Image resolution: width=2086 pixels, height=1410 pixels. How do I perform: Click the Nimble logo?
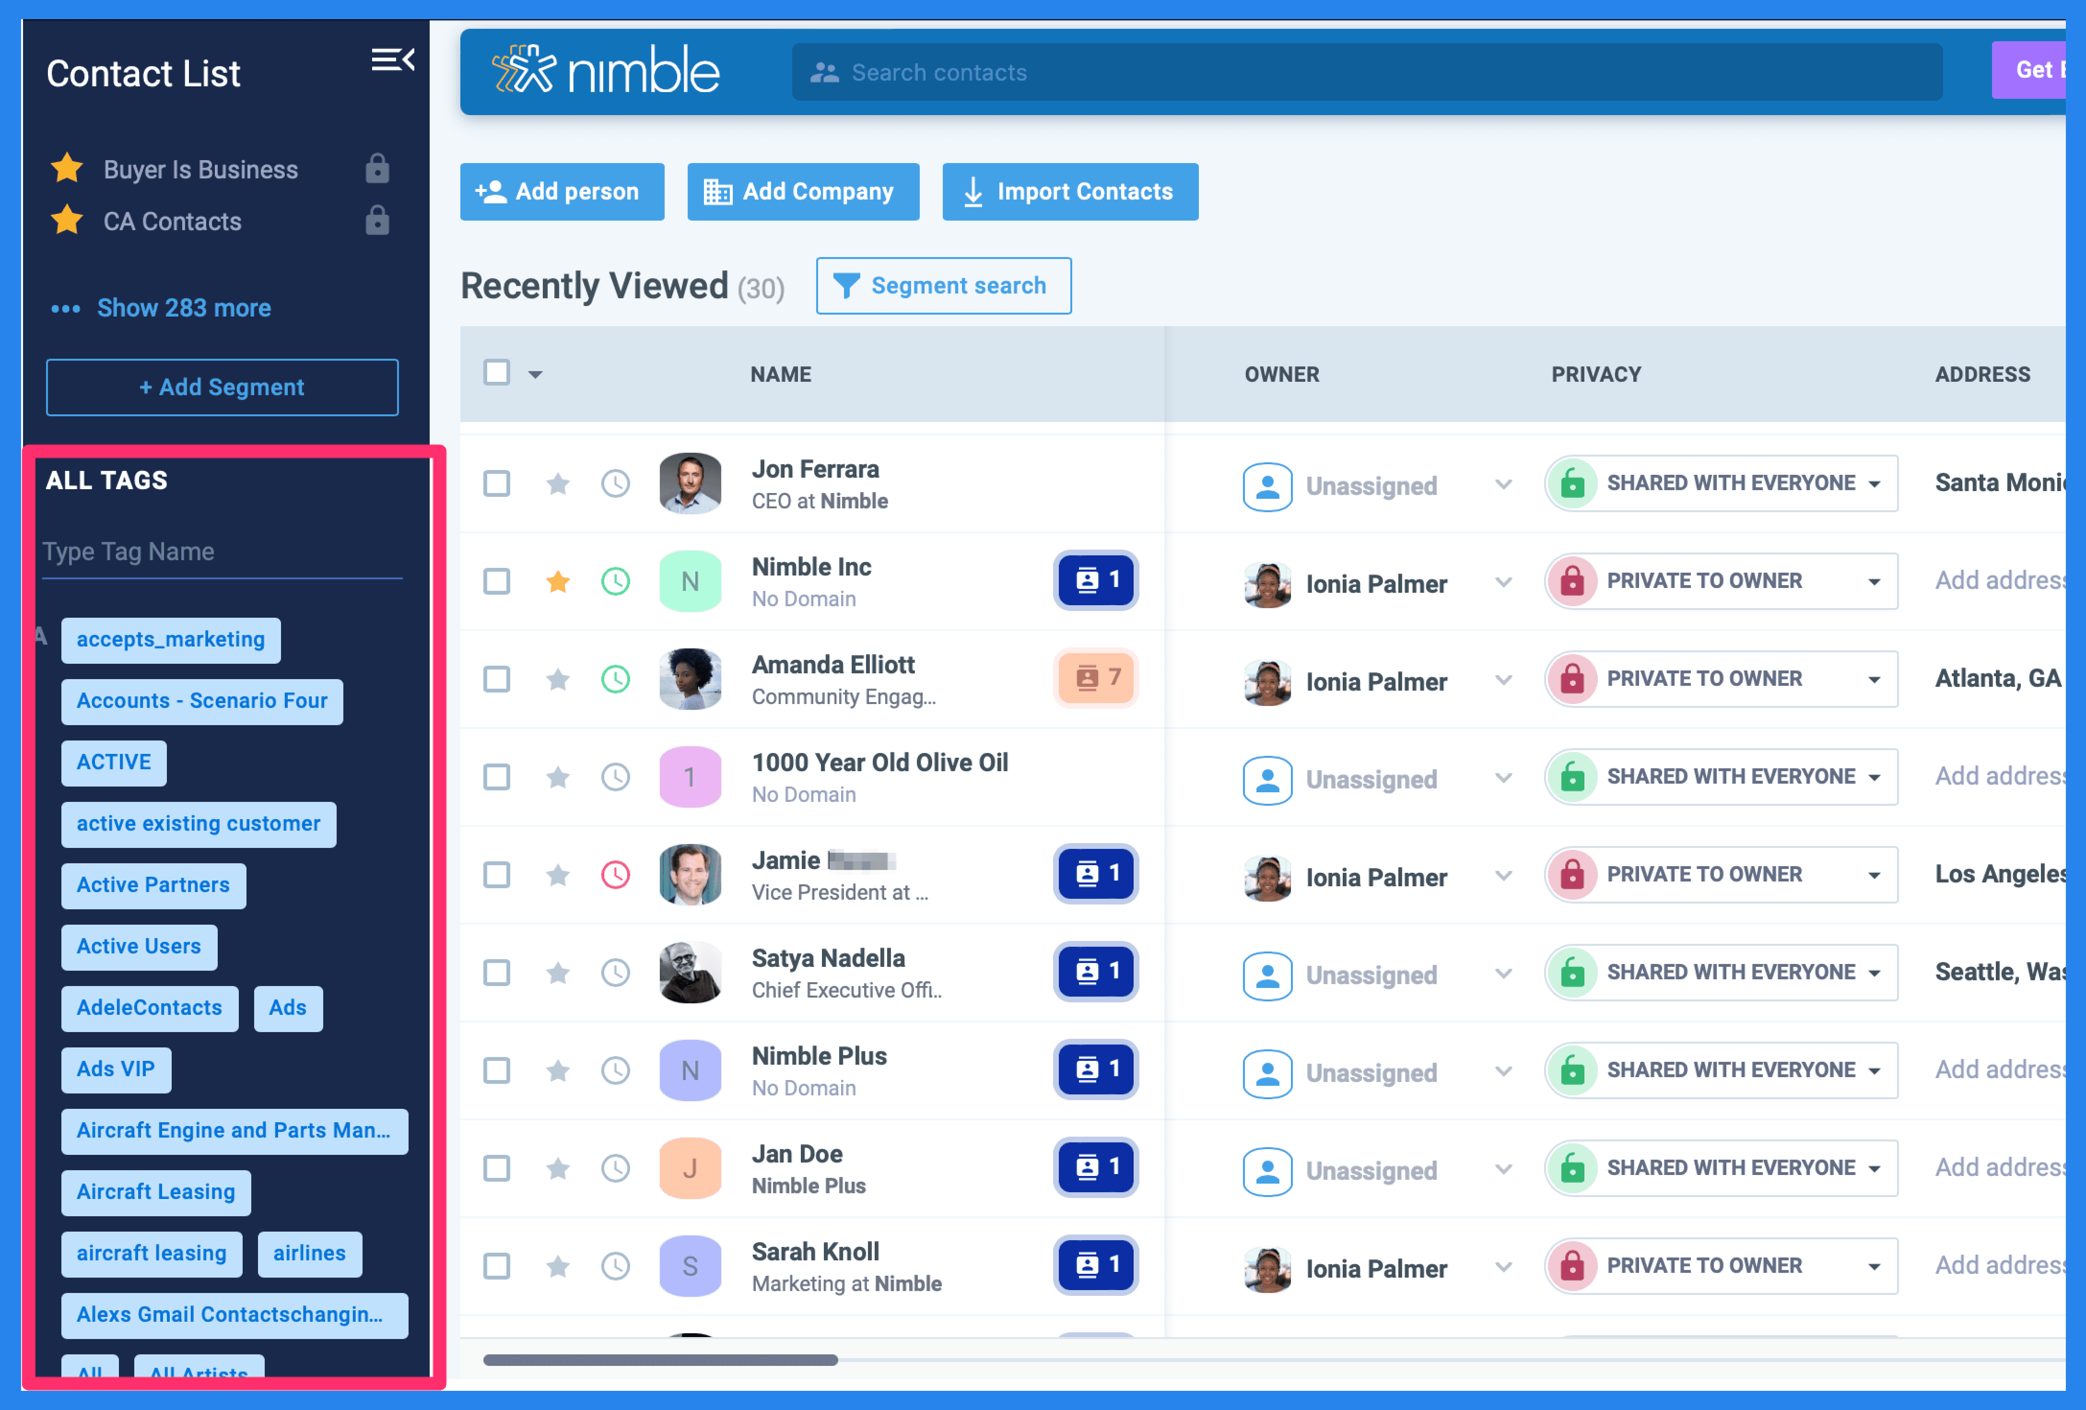[606, 71]
